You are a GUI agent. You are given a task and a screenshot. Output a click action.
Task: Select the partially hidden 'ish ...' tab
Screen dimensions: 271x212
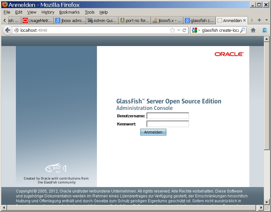(x=14, y=20)
